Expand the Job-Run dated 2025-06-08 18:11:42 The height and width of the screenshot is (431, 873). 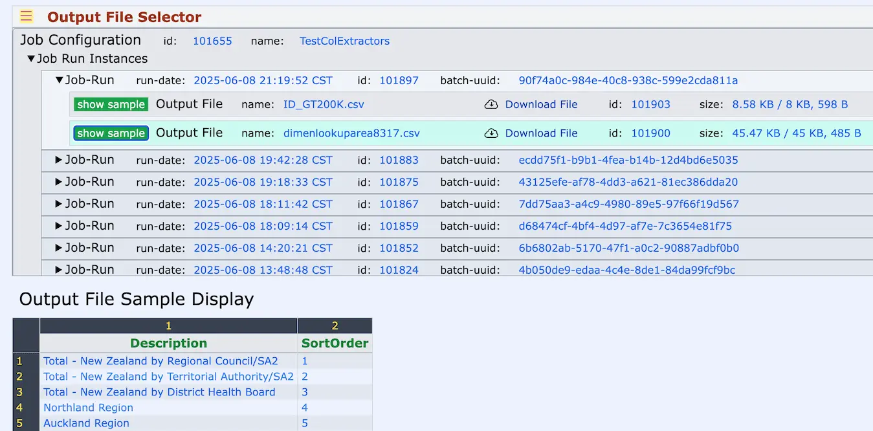pos(60,204)
